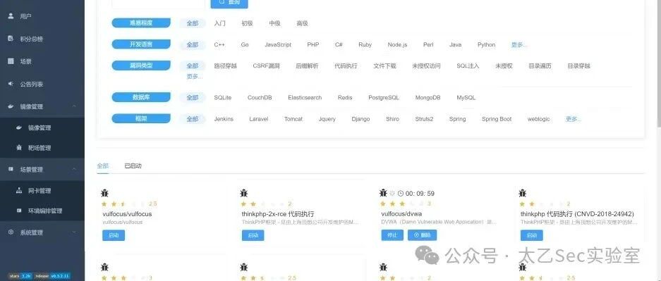Click the 查询 search button

pos(229,4)
